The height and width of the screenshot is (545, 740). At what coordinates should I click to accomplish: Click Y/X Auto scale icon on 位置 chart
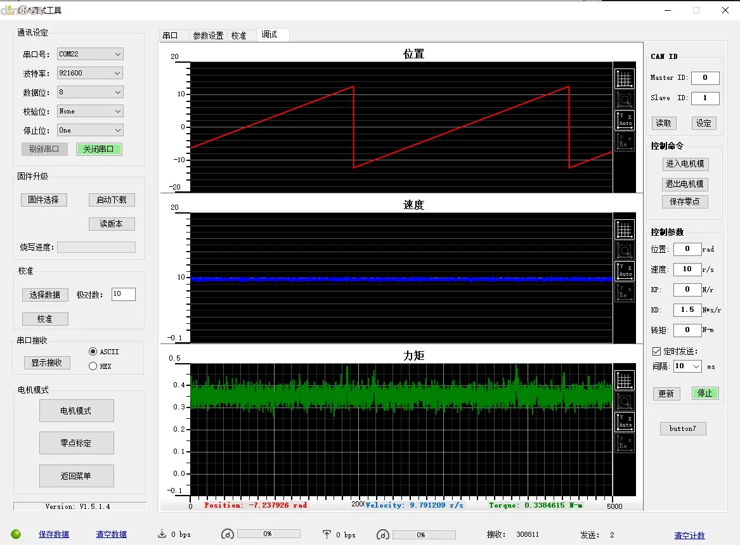tap(624, 120)
